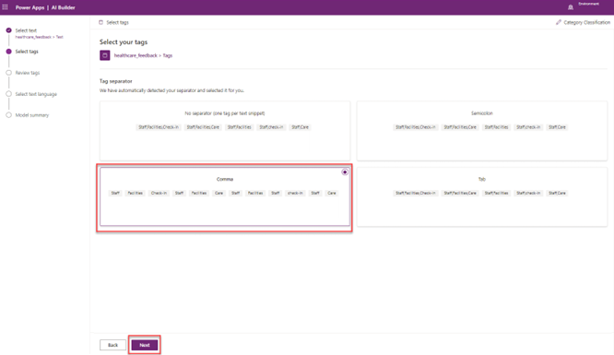Click the Power Apps title
The image size is (614, 355).
coord(30,7)
